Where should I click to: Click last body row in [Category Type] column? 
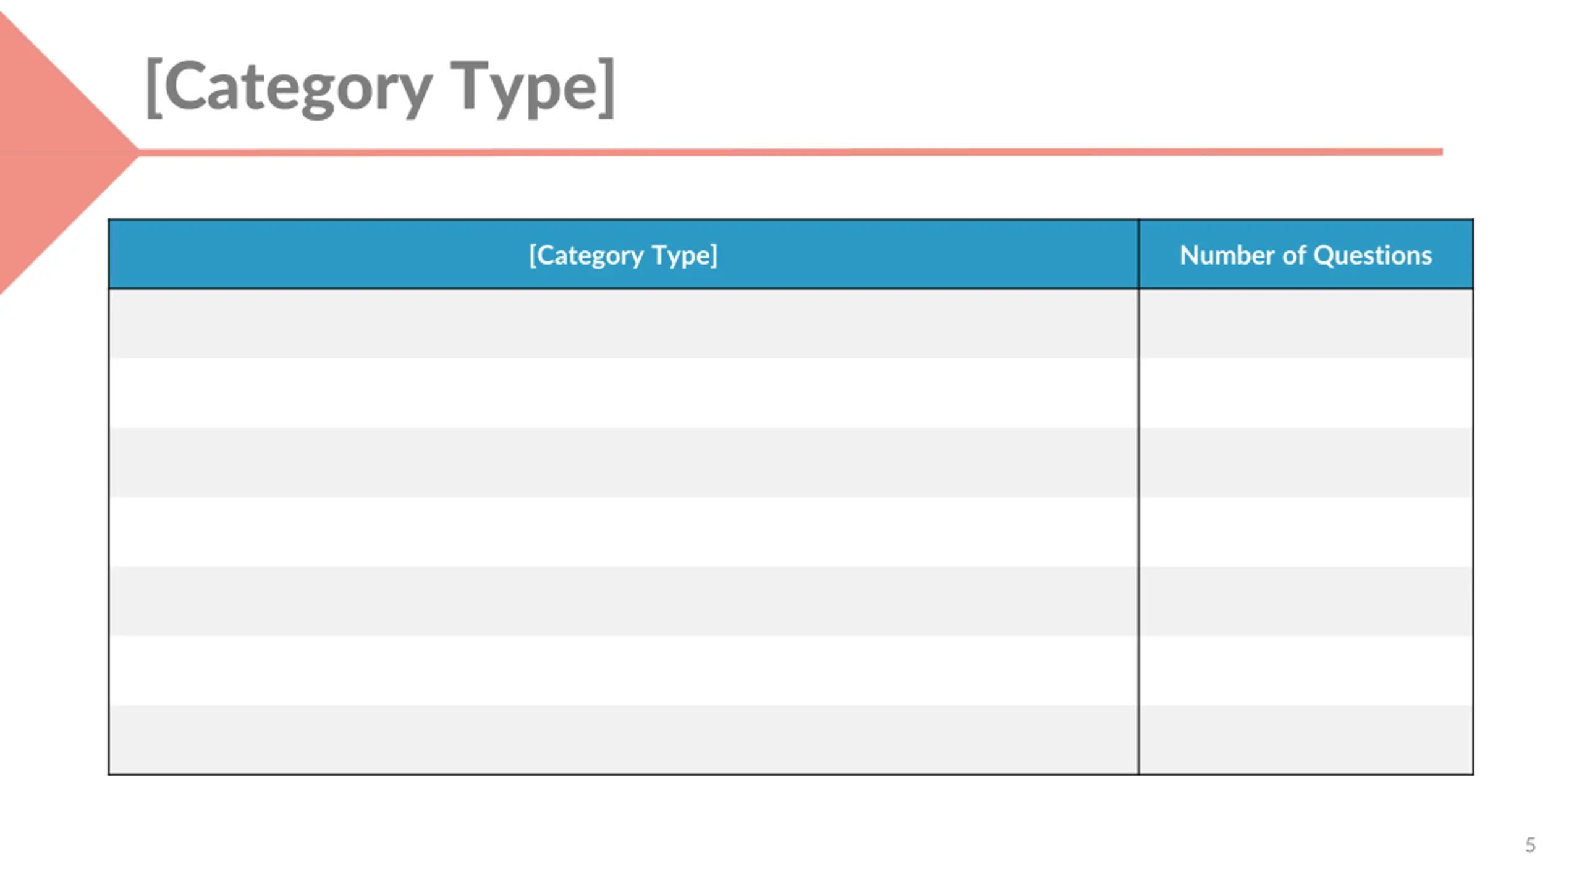(x=624, y=739)
